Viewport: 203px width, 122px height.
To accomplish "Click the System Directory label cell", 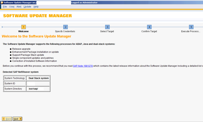I will pyautogui.click(x=15, y=89).
